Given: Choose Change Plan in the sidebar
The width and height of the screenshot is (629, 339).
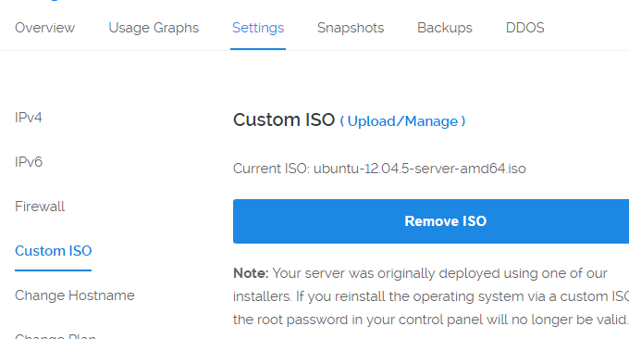Looking at the screenshot, I should pyautogui.click(x=55, y=336).
